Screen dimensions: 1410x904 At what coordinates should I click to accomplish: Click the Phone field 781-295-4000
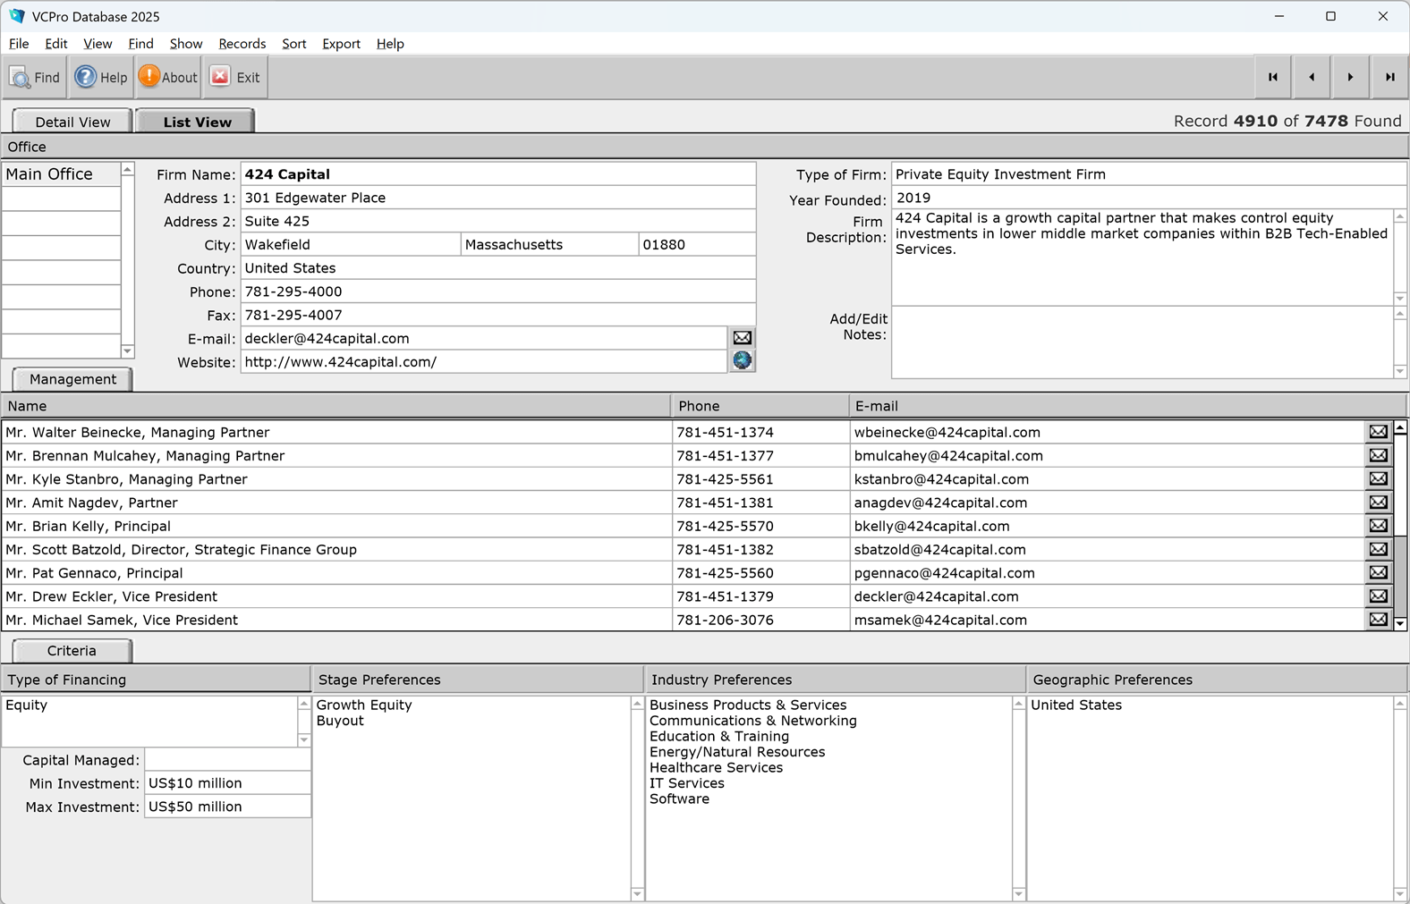pos(498,291)
